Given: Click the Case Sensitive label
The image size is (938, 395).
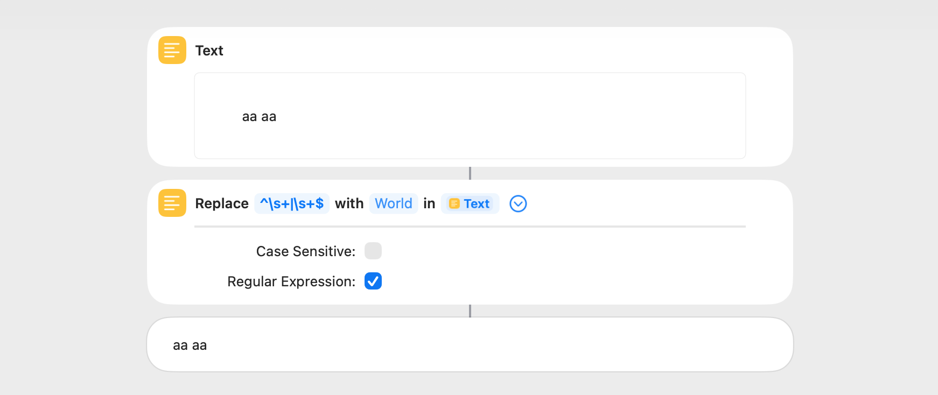Looking at the screenshot, I should [305, 251].
